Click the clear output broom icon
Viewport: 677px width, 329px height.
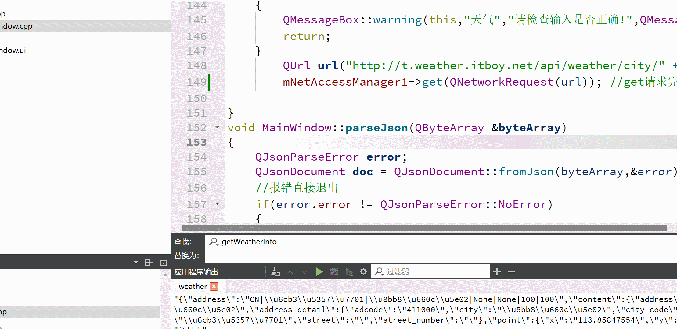275,272
